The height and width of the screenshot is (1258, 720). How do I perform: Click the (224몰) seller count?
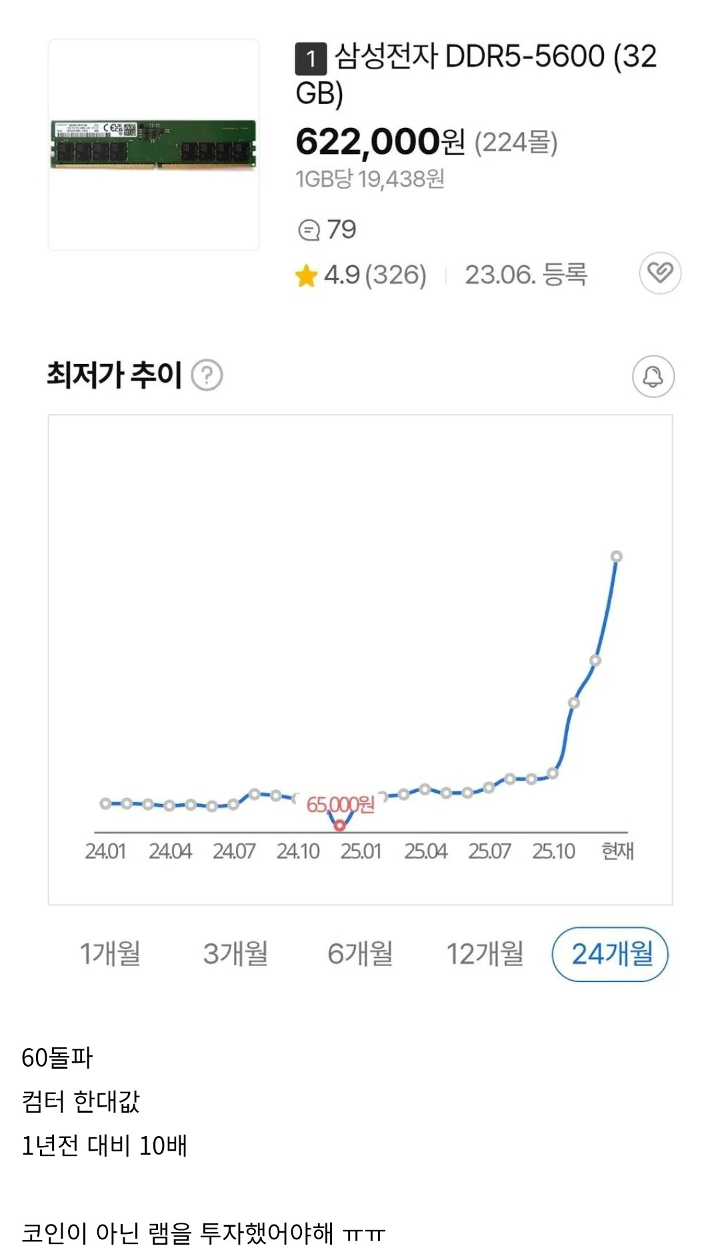pos(515,142)
